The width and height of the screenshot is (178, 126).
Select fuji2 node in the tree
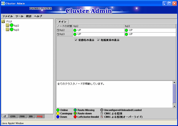click(16, 26)
